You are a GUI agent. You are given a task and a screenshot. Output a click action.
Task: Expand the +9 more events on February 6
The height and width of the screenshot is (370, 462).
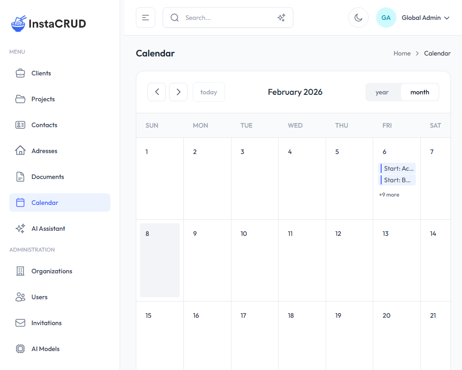(389, 195)
